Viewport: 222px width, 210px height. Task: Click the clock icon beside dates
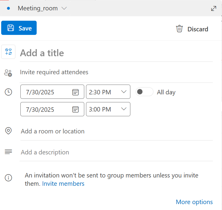click(x=8, y=92)
